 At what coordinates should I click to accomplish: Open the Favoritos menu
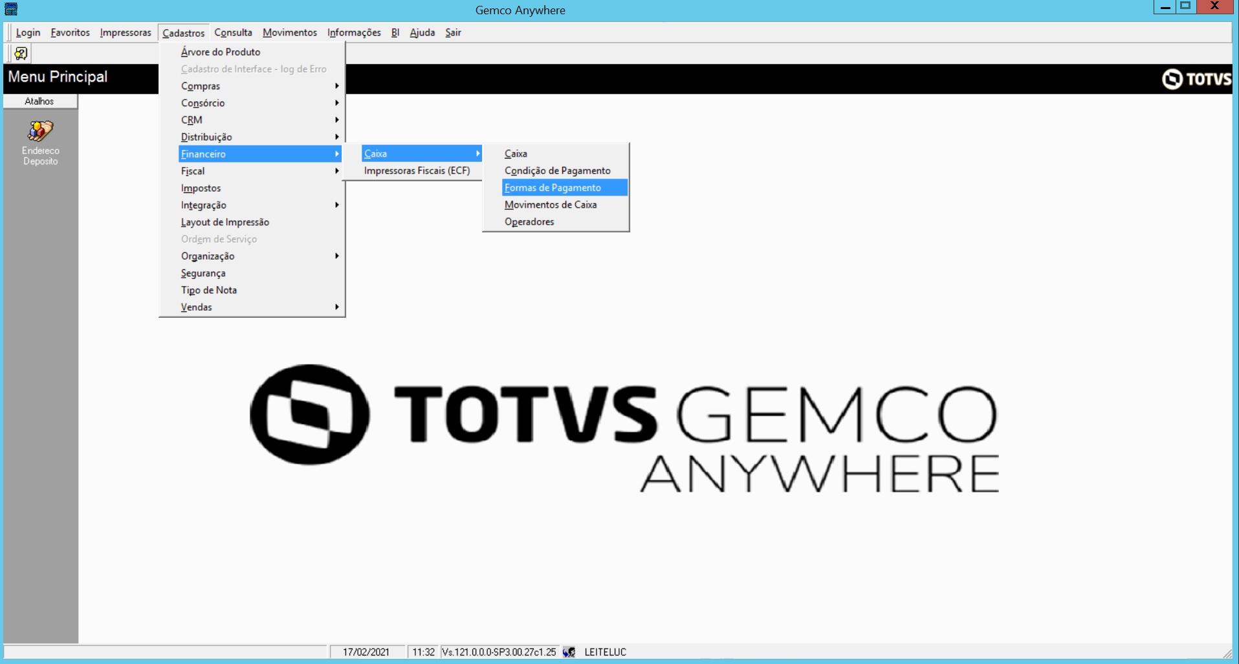(70, 32)
